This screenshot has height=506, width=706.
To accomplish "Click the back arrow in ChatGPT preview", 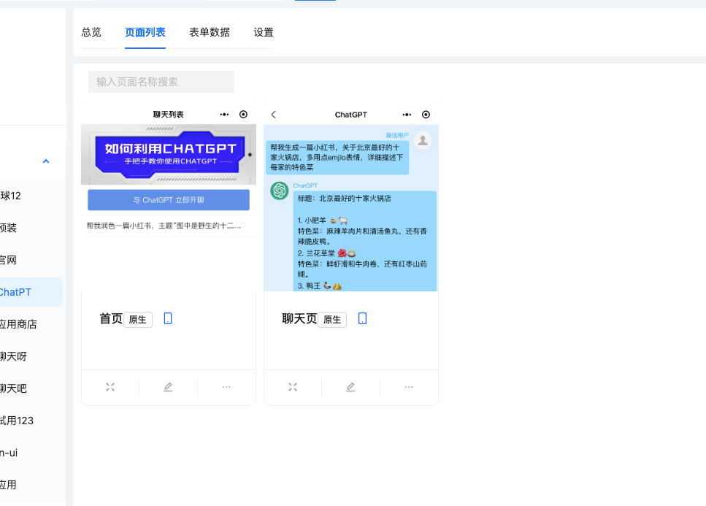I will click(x=273, y=115).
